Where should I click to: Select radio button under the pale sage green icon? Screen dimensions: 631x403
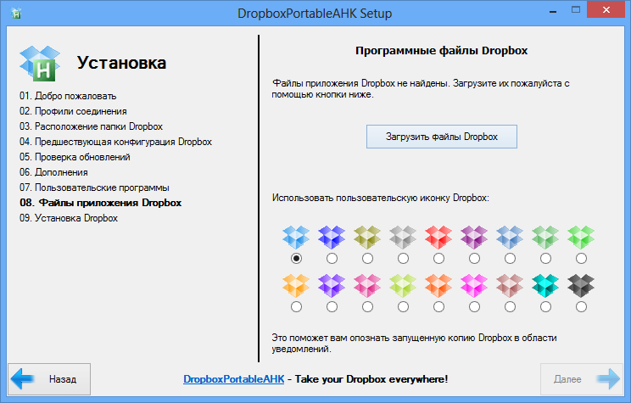pos(545,259)
